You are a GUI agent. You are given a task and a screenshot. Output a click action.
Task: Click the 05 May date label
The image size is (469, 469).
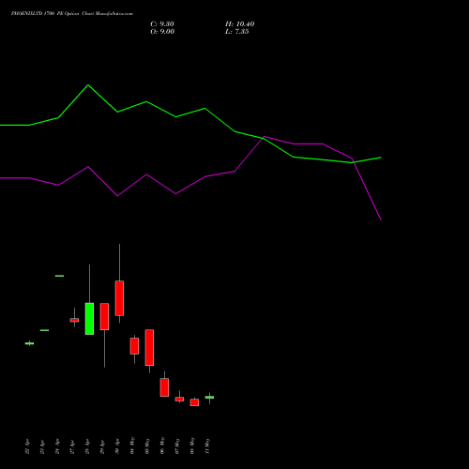[x=147, y=446]
